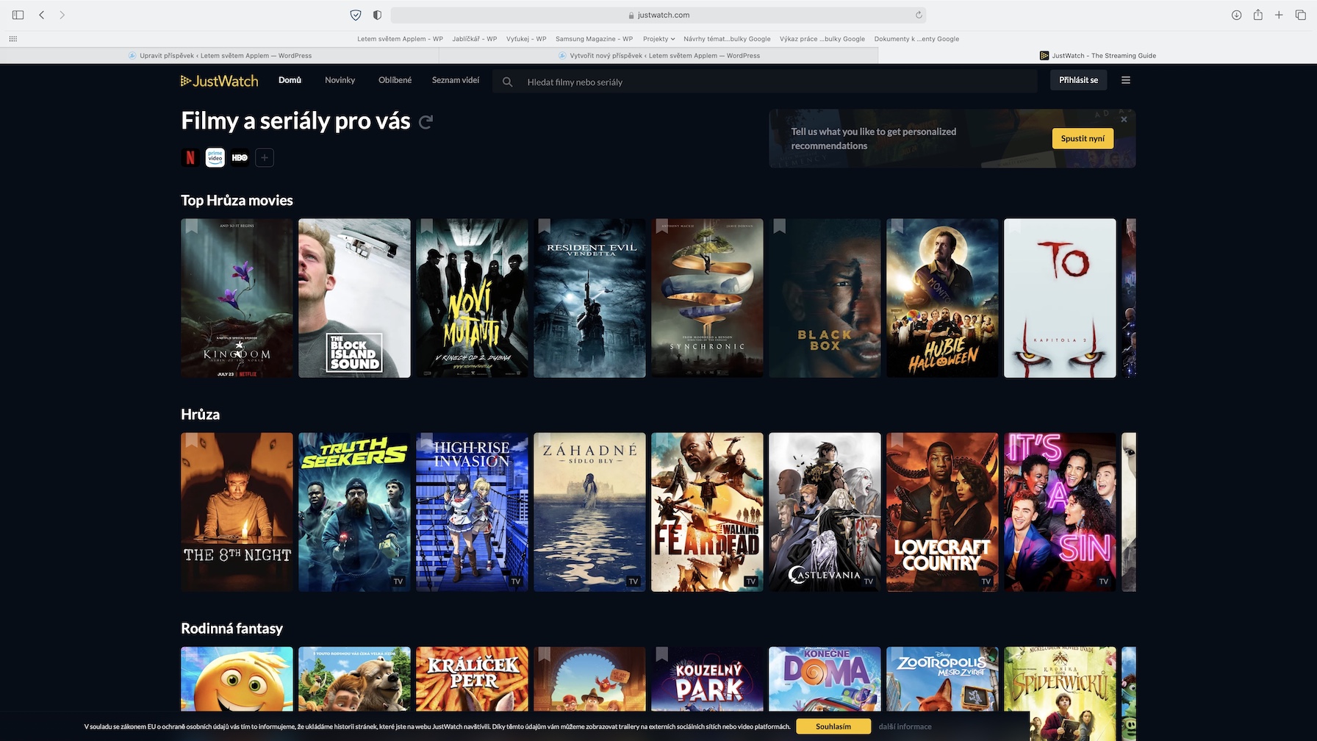
Task: Open the další informace link
Action: [x=905, y=726]
